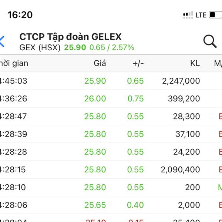Sort by KL column header
The height and width of the screenshot is (222, 222).
click(x=195, y=63)
